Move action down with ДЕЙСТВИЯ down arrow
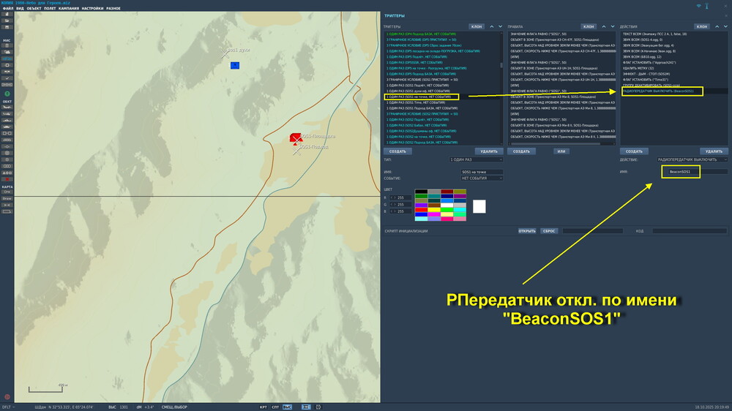Screen dimensions: 732x411 (x=725, y=26)
